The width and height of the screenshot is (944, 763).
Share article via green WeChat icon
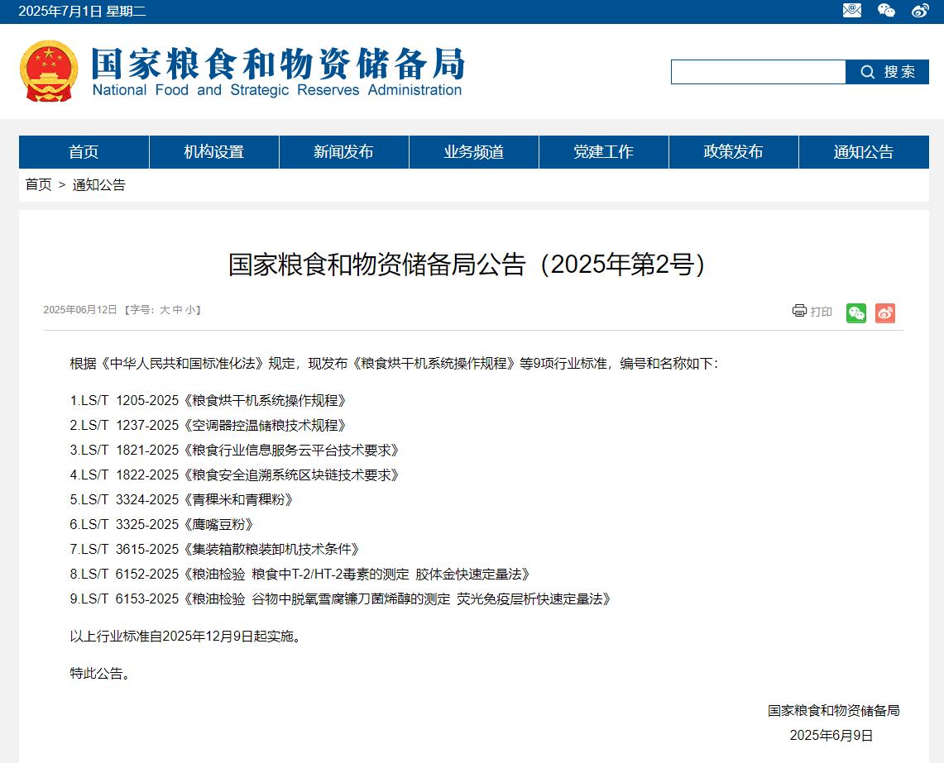[856, 313]
